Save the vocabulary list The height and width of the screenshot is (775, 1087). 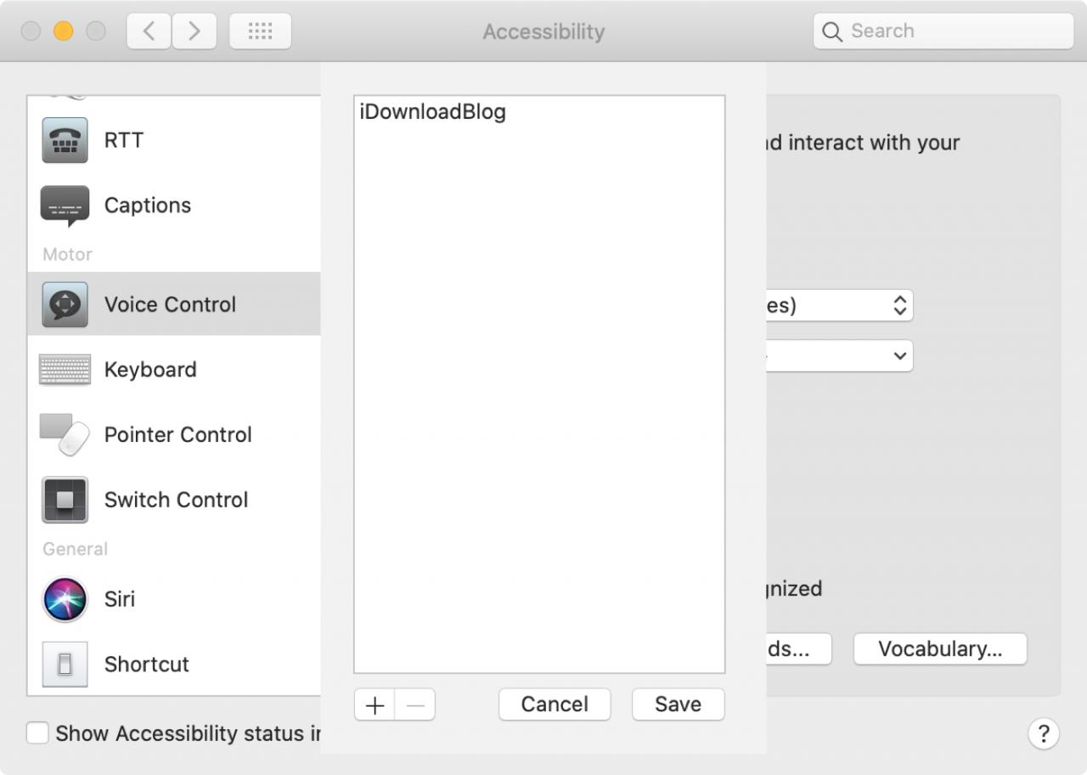click(x=678, y=704)
